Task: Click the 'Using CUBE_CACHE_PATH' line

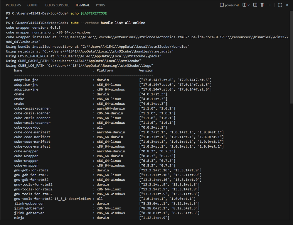Action: (x=73, y=61)
